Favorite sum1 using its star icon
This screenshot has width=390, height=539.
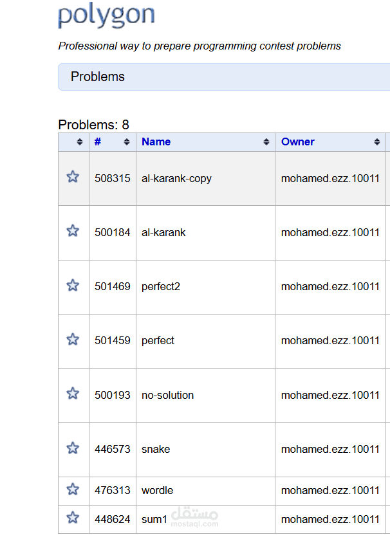[x=73, y=518]
